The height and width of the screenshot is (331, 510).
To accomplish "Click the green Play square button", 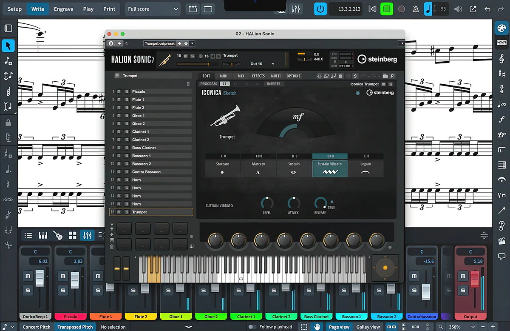I will click(387, 9).
